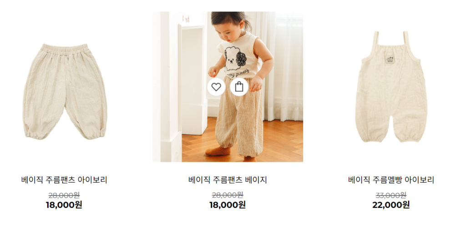The width and height of the screenshot is (466, 240).
Task: Add beige pants to wishlist with heart icon
Action: pos(216,87)
